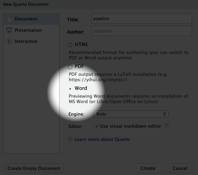198x175 pixels.
Task: Click Create Empty Document button
Action: (34, 168)
